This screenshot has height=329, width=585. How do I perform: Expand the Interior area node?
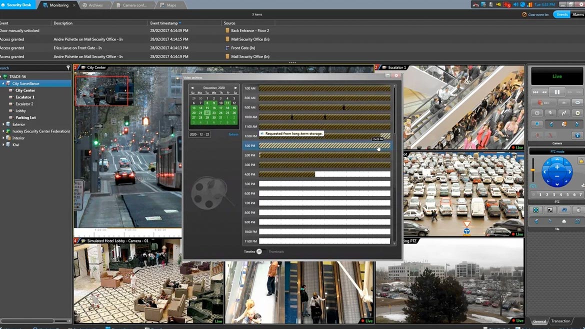click(3, 138)
